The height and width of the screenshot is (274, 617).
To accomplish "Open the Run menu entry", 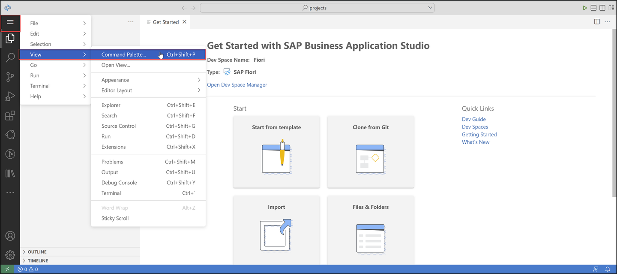I will pyautogui.click(x=55, y=75).
